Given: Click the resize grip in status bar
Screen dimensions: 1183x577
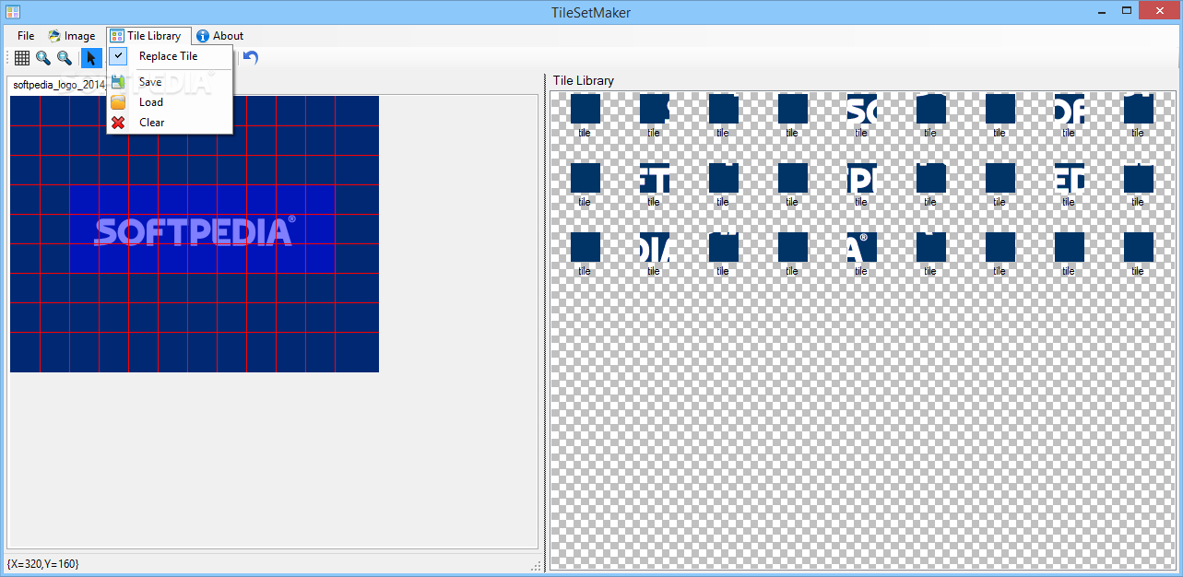Looking at the screenshot, I should [x=536, y=565].
